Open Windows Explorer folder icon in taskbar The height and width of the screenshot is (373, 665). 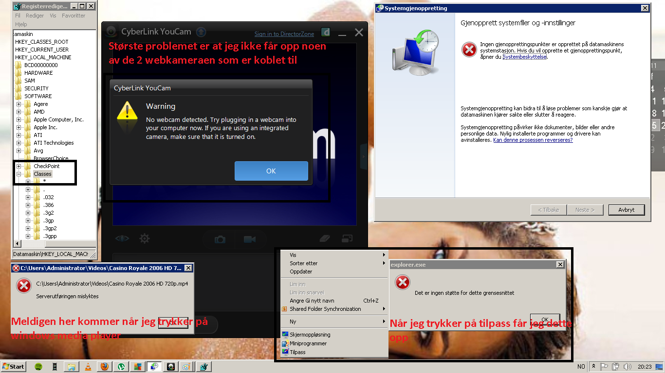click(71, 367)
